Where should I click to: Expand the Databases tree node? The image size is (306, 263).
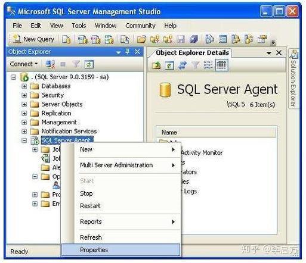(24, 86)
